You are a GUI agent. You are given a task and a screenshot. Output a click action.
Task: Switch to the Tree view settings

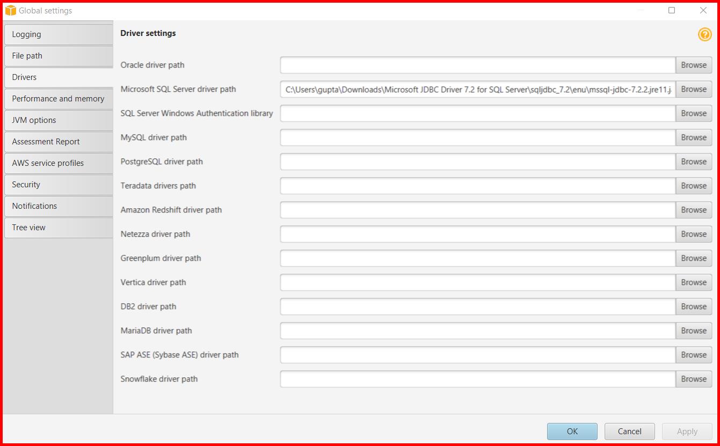pos(58,228)
